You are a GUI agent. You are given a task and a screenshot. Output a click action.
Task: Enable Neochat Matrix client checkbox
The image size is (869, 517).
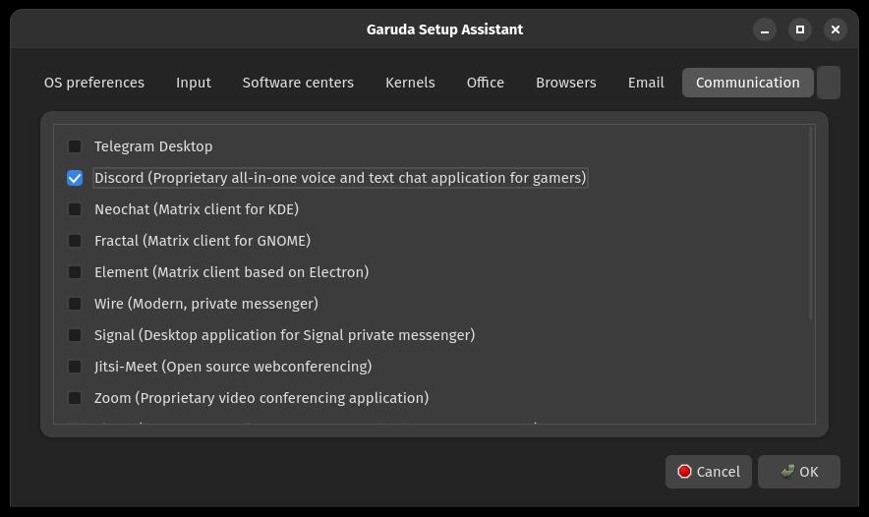[x=75, y=209]
